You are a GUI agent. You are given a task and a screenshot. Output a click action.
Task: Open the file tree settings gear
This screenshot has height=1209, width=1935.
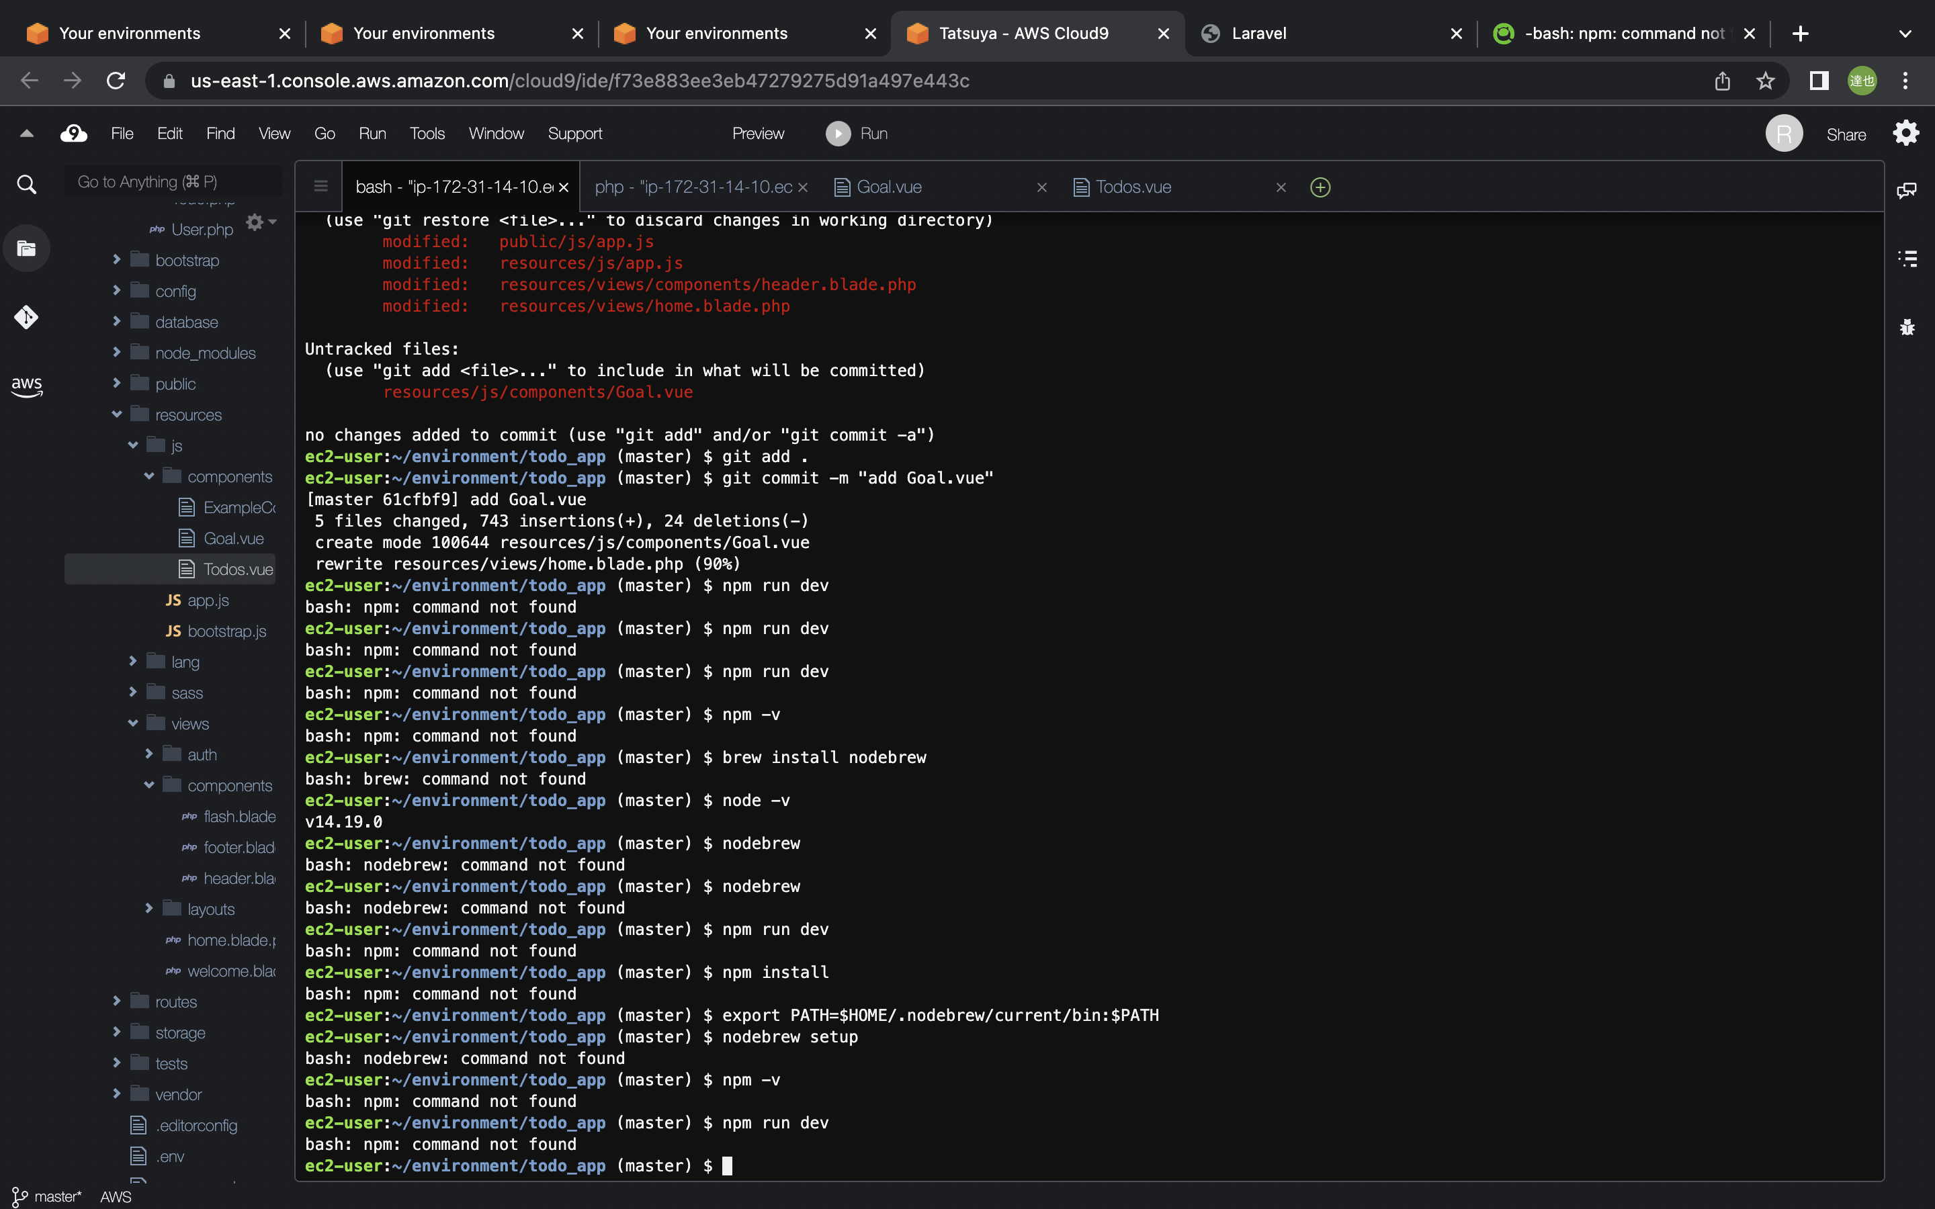pyautogui.click(x=261, y=222)
